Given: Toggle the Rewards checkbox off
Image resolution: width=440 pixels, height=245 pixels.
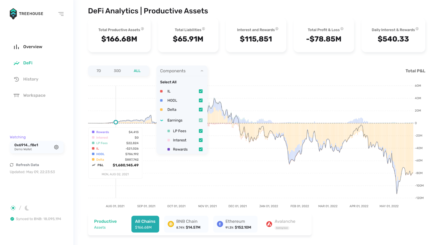Looking at the screenshot, I should [201, 149].
